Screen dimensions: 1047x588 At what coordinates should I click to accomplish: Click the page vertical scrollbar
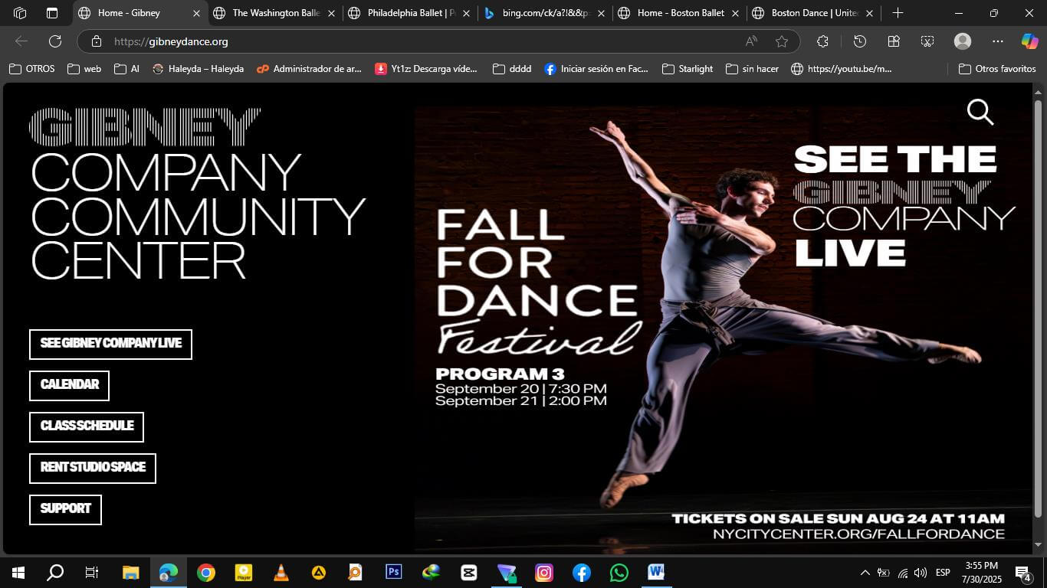1039,306
